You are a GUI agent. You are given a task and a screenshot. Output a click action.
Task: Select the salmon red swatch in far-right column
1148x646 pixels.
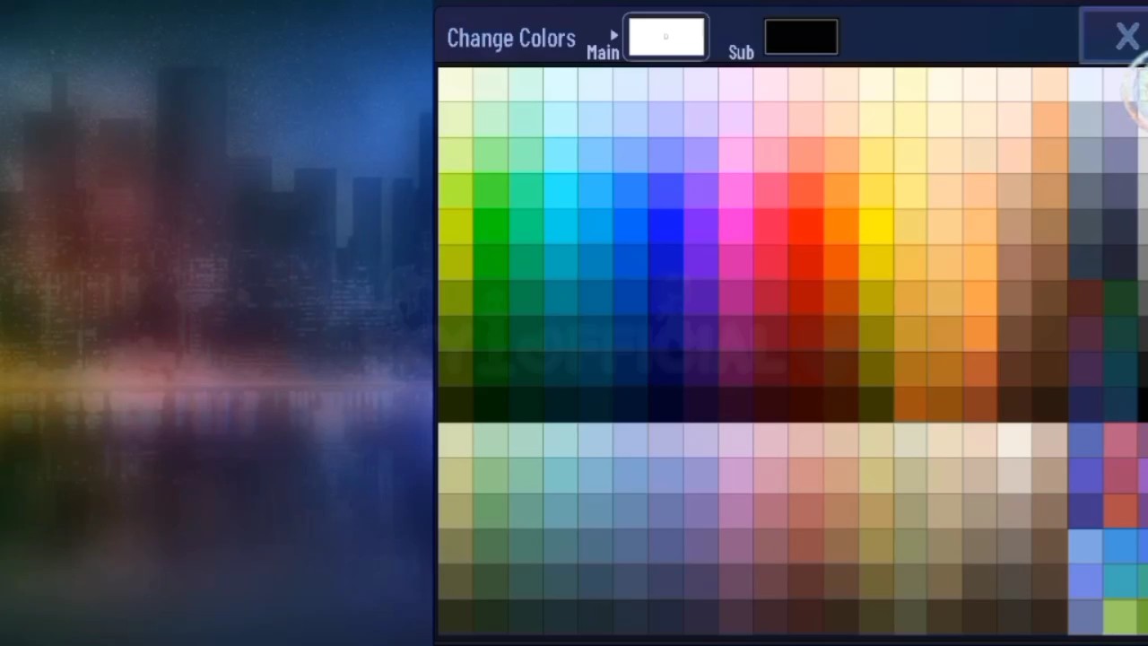click(1120, 511)
